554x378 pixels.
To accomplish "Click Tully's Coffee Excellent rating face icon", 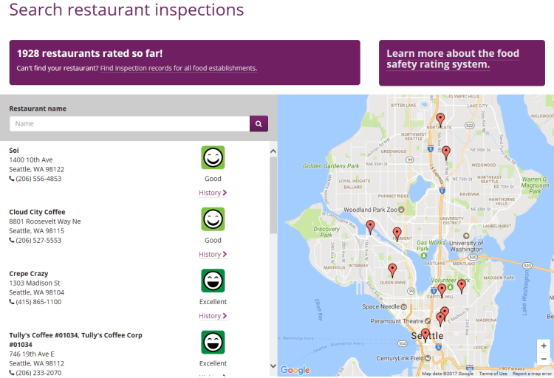I will 213,342.
